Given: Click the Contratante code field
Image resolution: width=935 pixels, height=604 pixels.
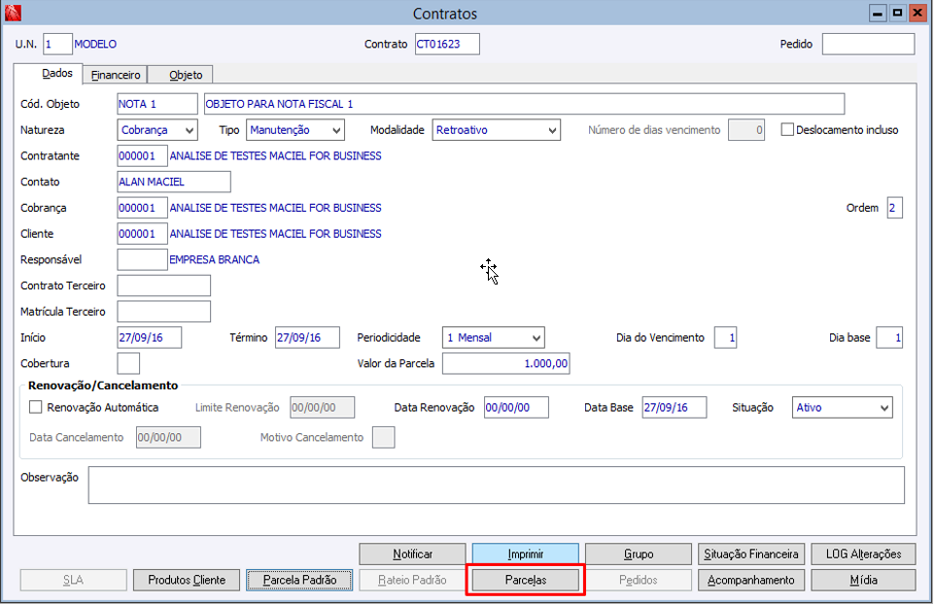Looking at the screenshot, I should pyautogui.click(x=143, y=155).
